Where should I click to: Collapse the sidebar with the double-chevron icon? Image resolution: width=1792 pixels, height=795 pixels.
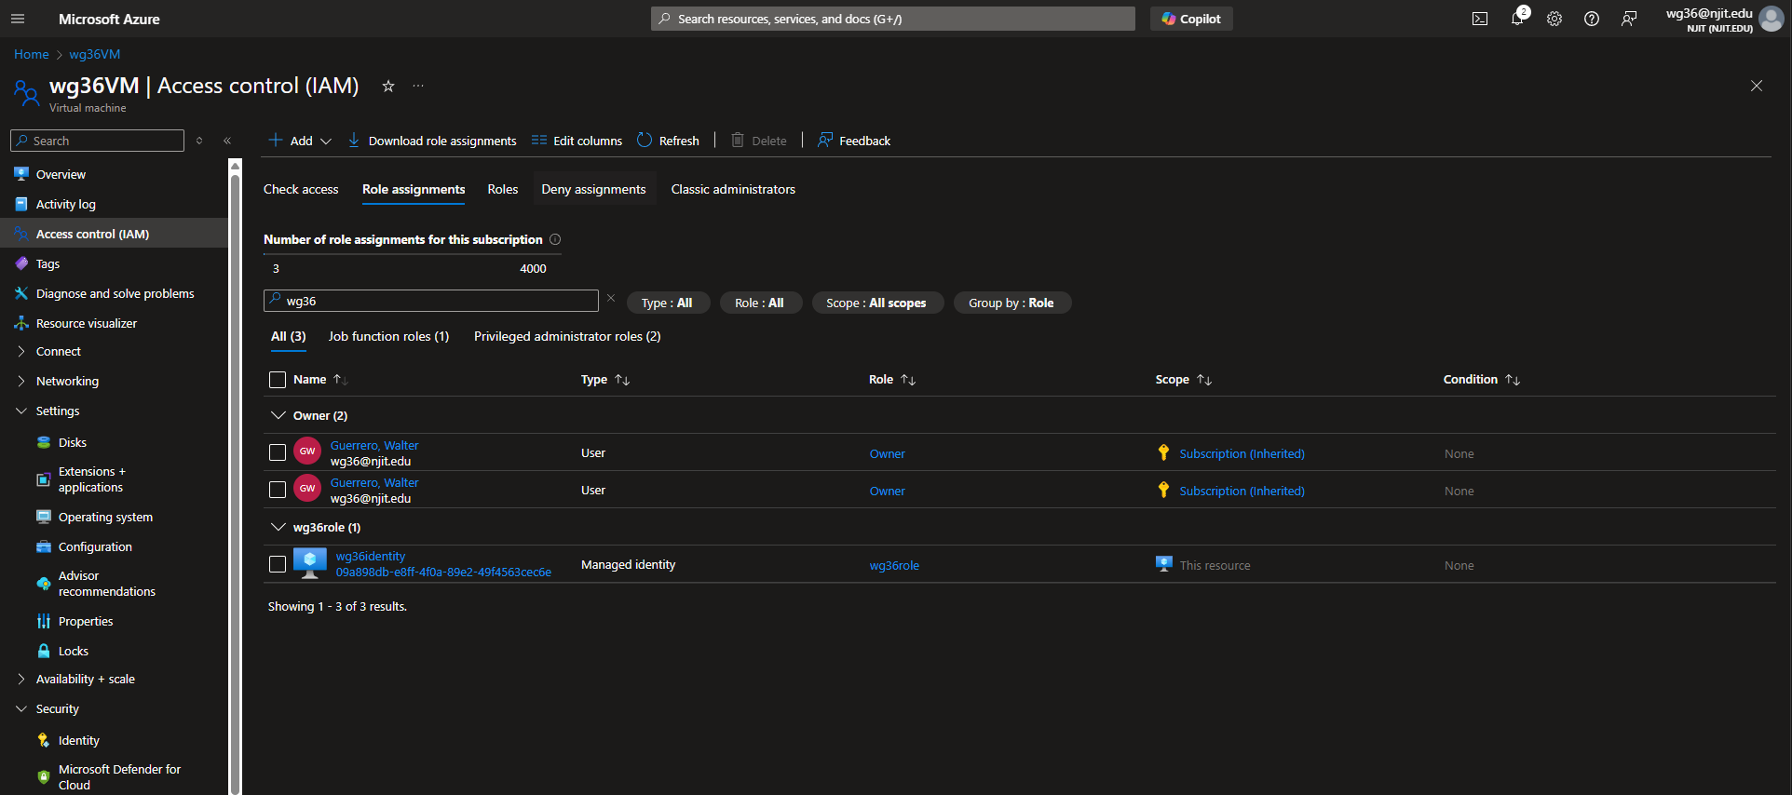coord(227,141)
